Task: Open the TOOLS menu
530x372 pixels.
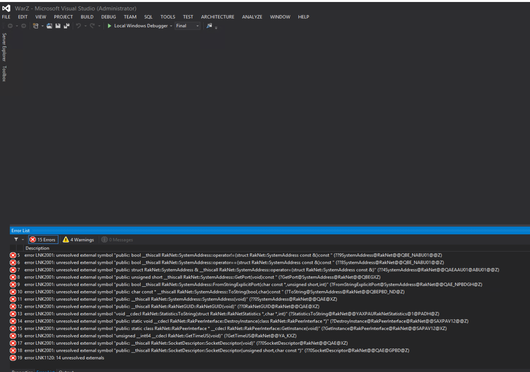Action: (x=168, y=17)
